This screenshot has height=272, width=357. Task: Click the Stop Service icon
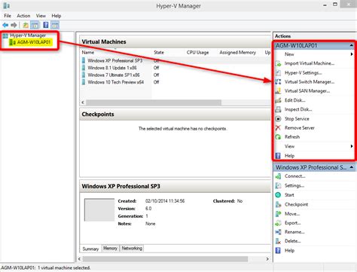(278, 118)
